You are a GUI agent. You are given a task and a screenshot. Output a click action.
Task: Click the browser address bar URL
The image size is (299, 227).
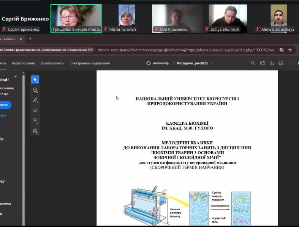(x=187, y=50)
